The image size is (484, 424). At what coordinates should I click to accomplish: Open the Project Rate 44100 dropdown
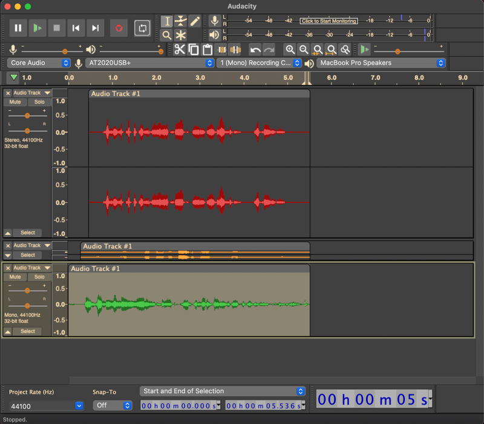47,406
